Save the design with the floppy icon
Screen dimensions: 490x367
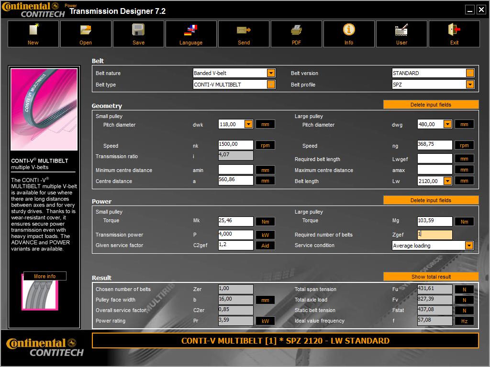138,34
